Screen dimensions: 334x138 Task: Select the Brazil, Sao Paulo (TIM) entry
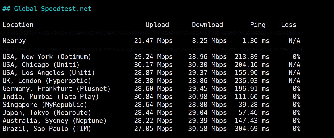47,129
